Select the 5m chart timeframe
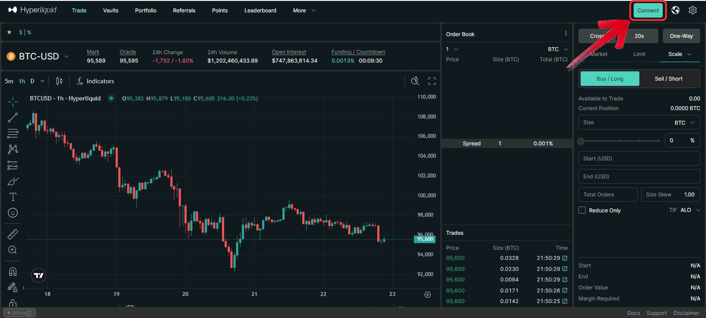 tap(9, 81)
